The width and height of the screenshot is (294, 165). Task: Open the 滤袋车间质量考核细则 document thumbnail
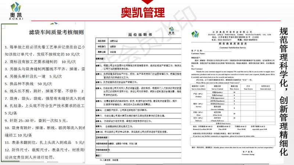point(43,93)
